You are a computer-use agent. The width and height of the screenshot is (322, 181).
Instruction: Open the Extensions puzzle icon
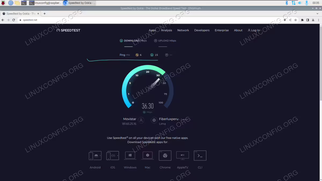[x=302, y=20]
